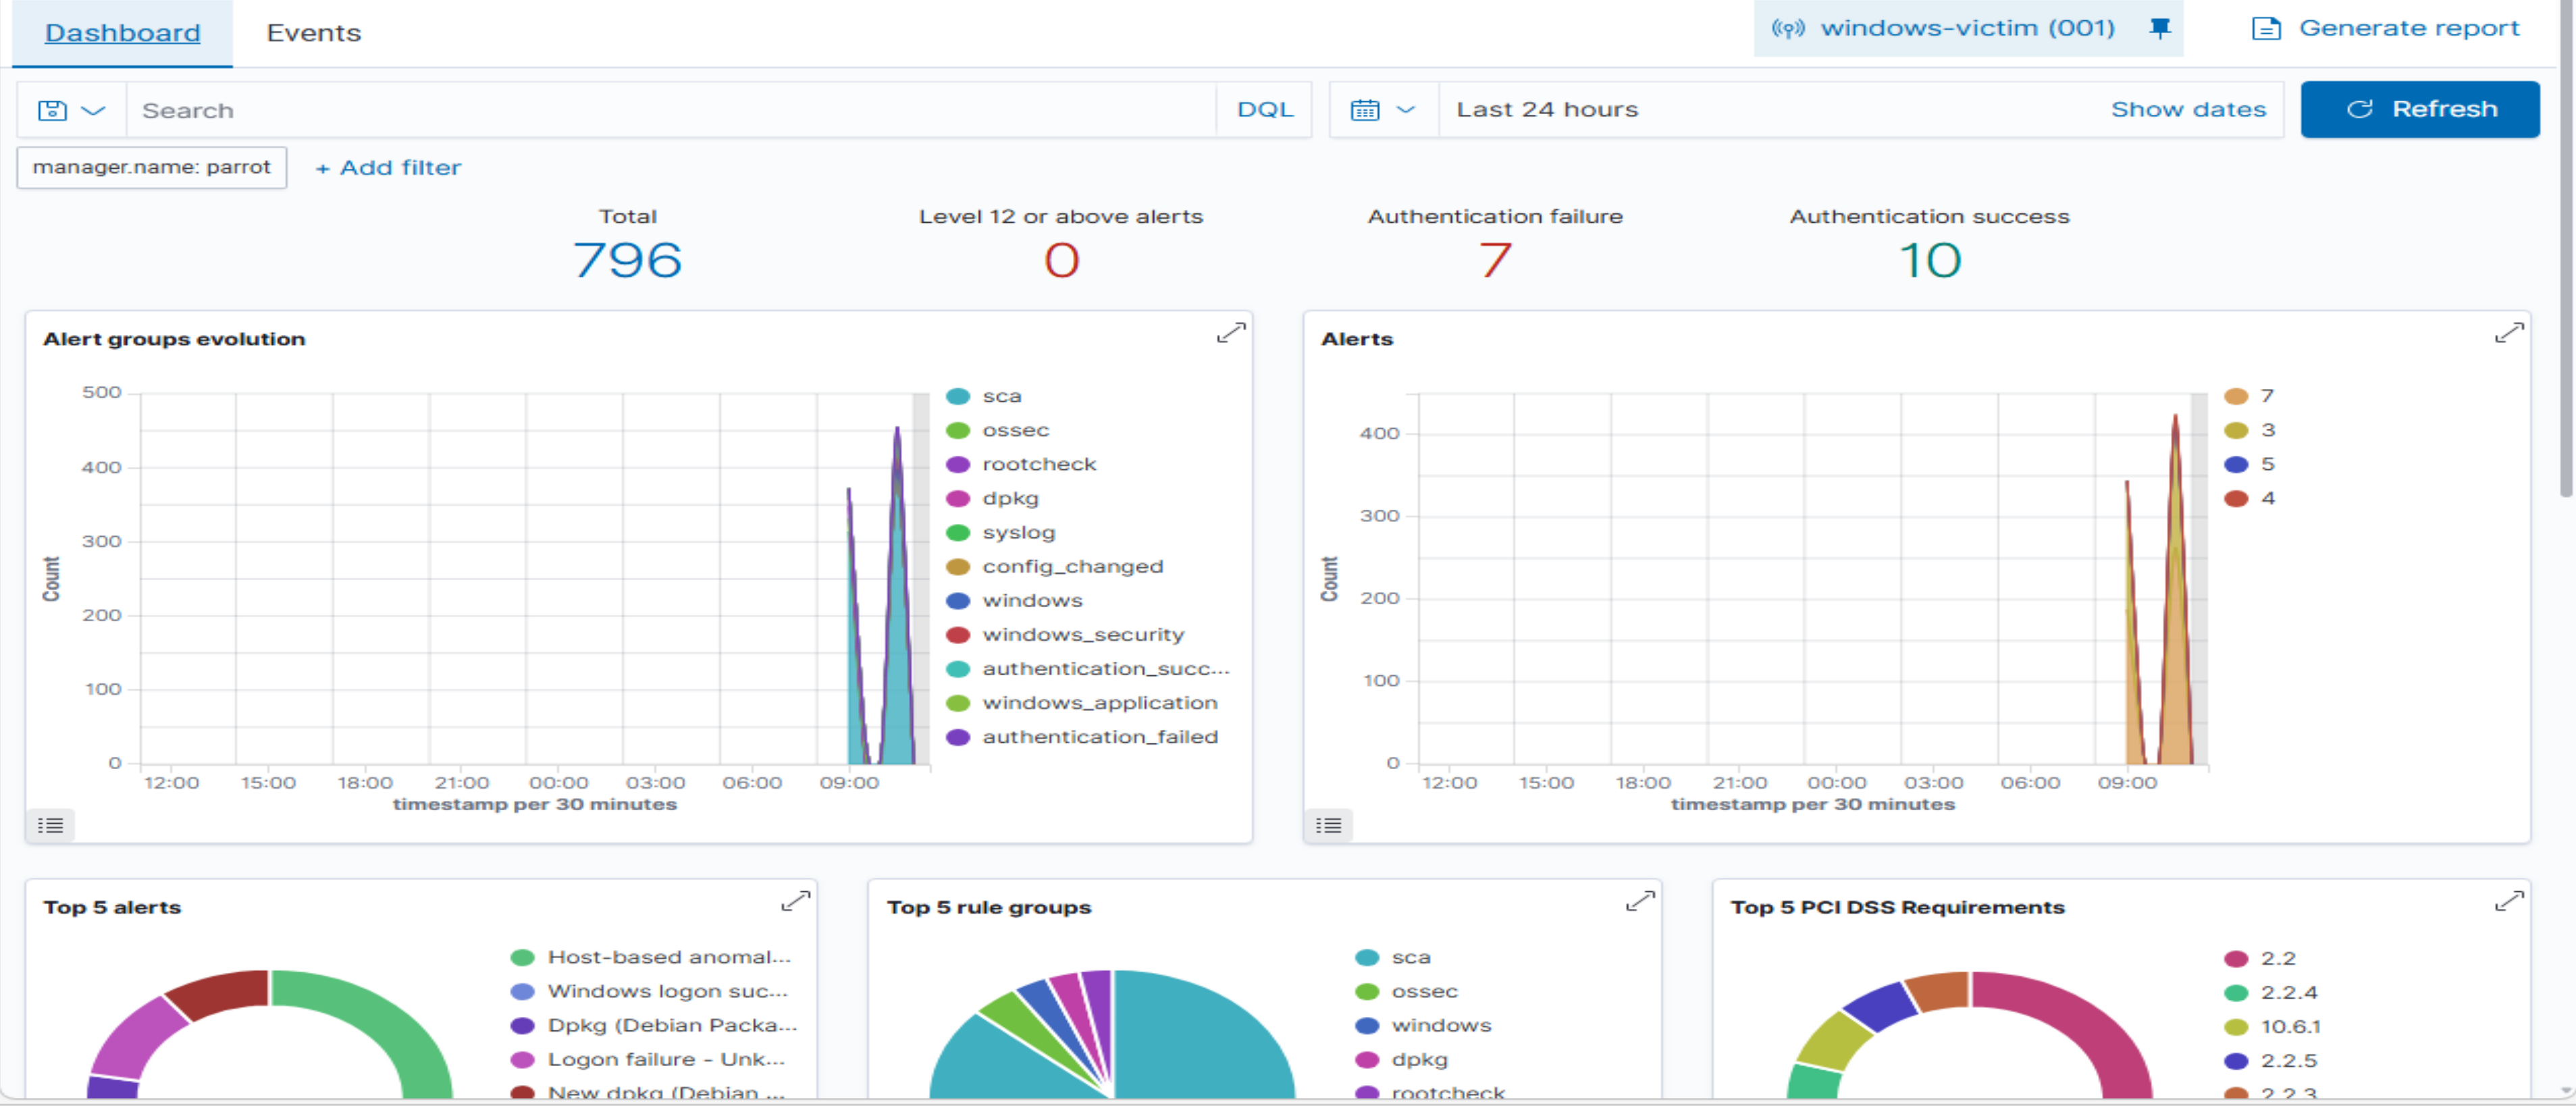
Task: Click the Total 796 metric value
Action: click(x=627, y=260)
